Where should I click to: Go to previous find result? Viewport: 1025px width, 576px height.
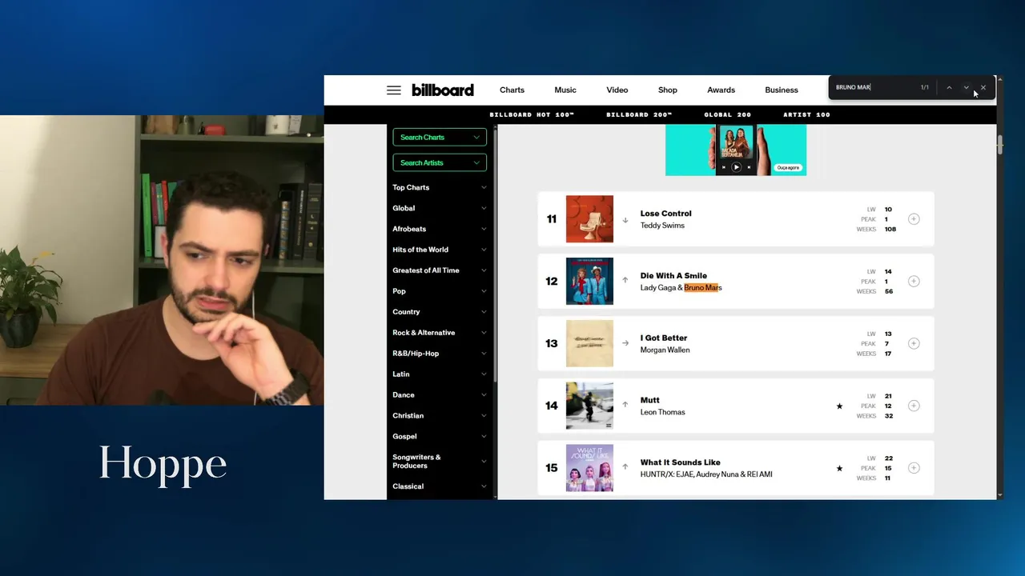click(x=949, y=87)
